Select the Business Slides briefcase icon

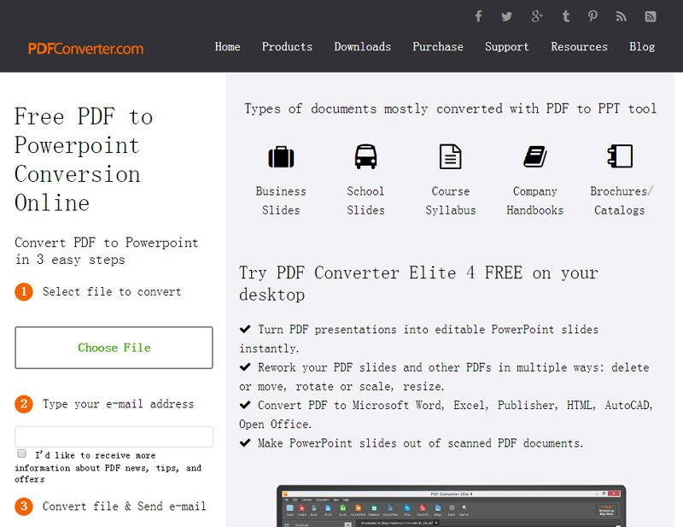281,156
